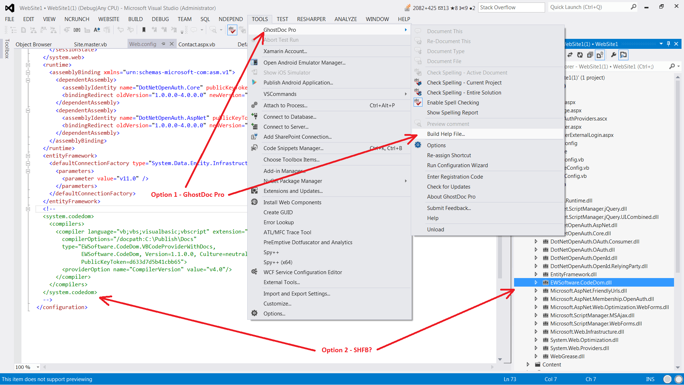
Task: Click Run Configuration Wizard
Action: tap(488, 165)
